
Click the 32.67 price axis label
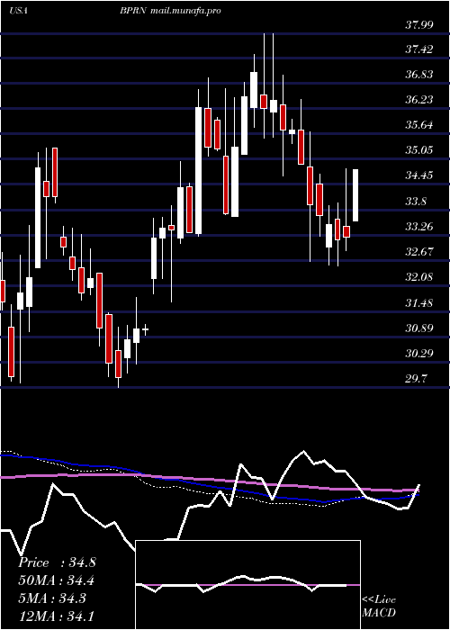coord(419,252)
